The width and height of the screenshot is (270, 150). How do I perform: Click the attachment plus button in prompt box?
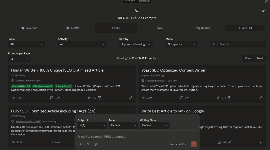pos(80,144)
